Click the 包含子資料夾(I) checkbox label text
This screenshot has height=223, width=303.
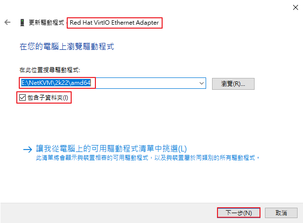click(48, 98)
